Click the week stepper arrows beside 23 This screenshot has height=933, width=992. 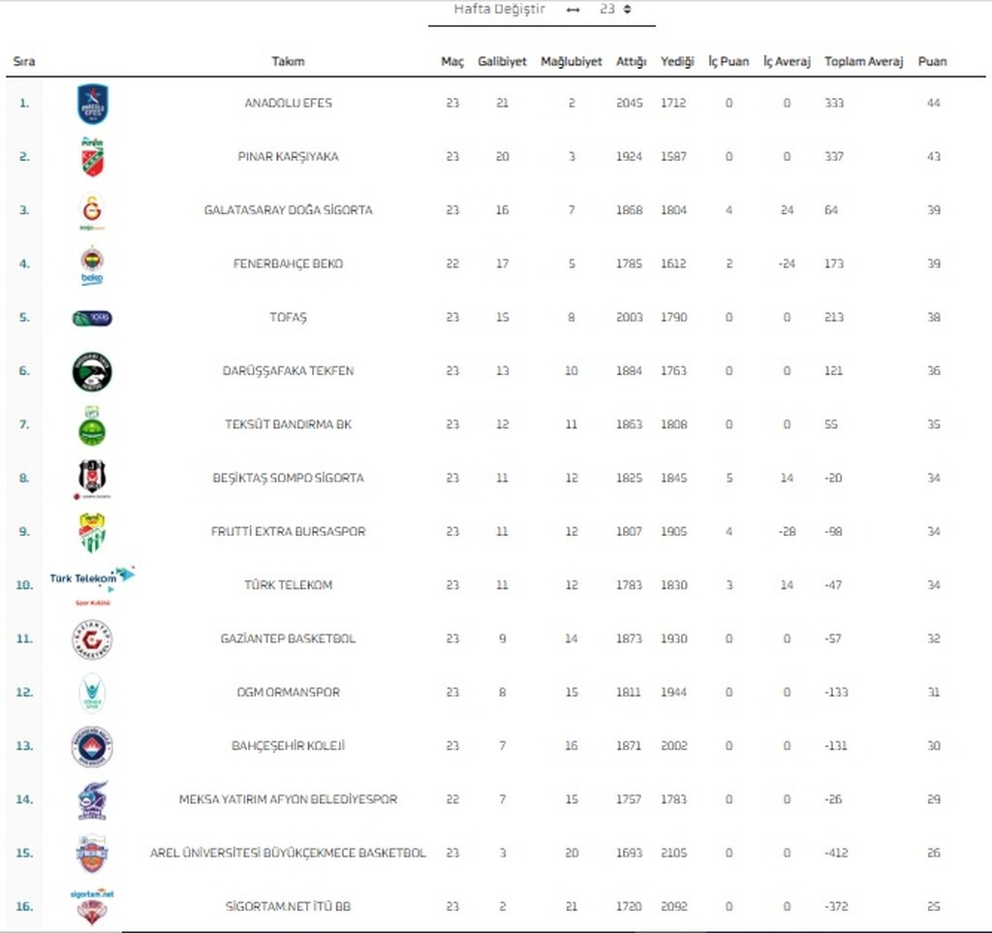(628, 10)
